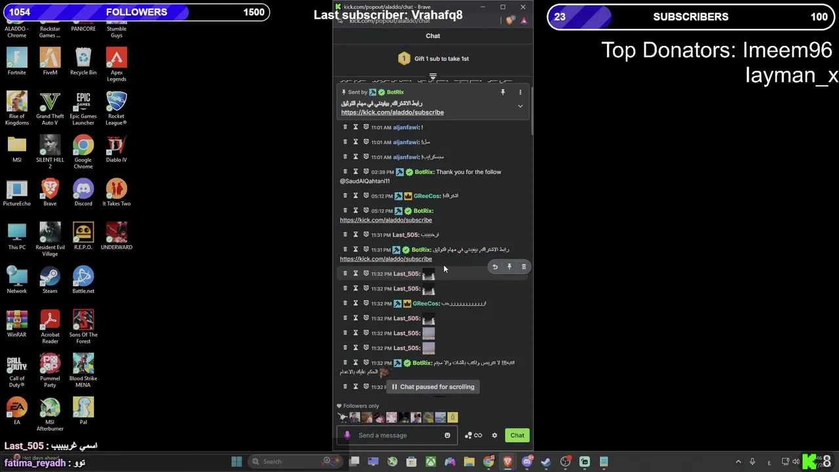Resume chat via 'Chat paused for scrolling' button
The image size is (839, 472).
click(x=433, y=387)
